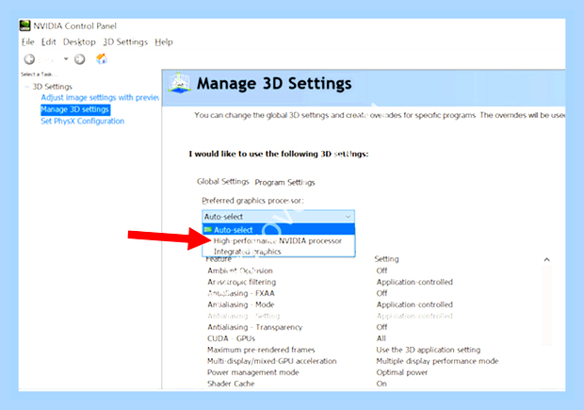Image resolution: width=584 pixels, height=410 pixels.
Task: Open Set PhysX Configuration link
Action: (83, 122)
